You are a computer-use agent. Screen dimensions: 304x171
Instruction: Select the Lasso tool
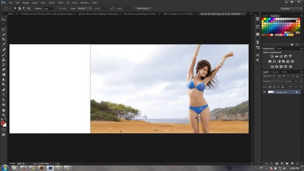click(3, 29)
